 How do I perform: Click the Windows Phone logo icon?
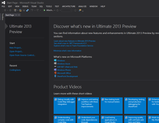(55, 70)
